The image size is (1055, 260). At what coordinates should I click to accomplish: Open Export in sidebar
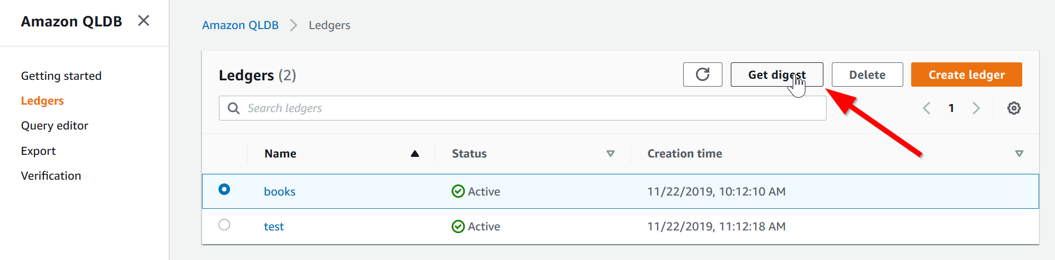(x=38, y=151)
